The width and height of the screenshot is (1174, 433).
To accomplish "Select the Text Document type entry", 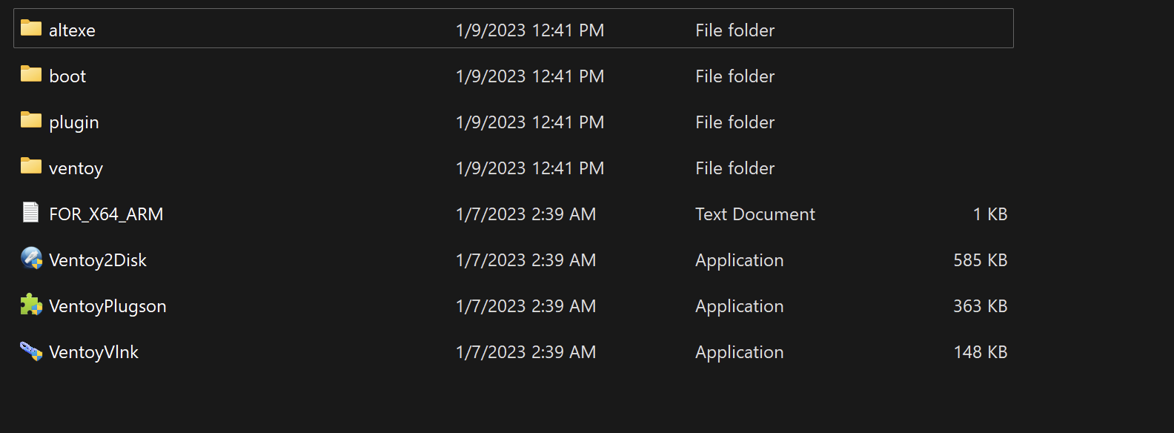I will pyautogui.click(x=755, y=214).
